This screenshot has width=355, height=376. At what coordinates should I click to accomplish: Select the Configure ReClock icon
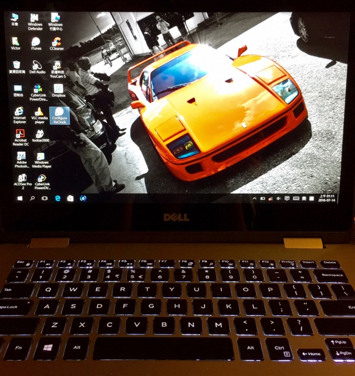click(60, 116)
